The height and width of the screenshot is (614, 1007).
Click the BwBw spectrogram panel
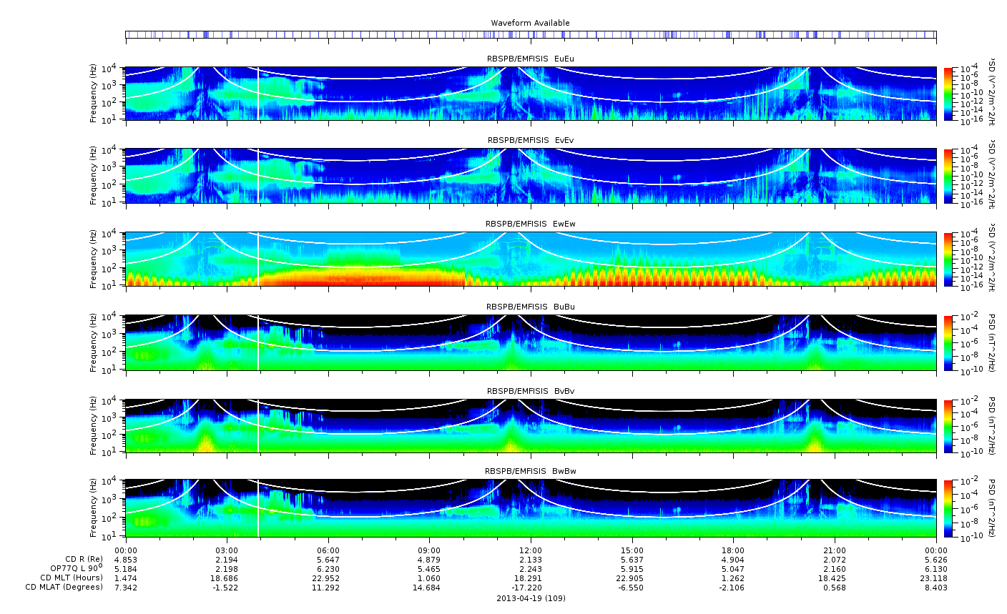[x=531, y=508]
